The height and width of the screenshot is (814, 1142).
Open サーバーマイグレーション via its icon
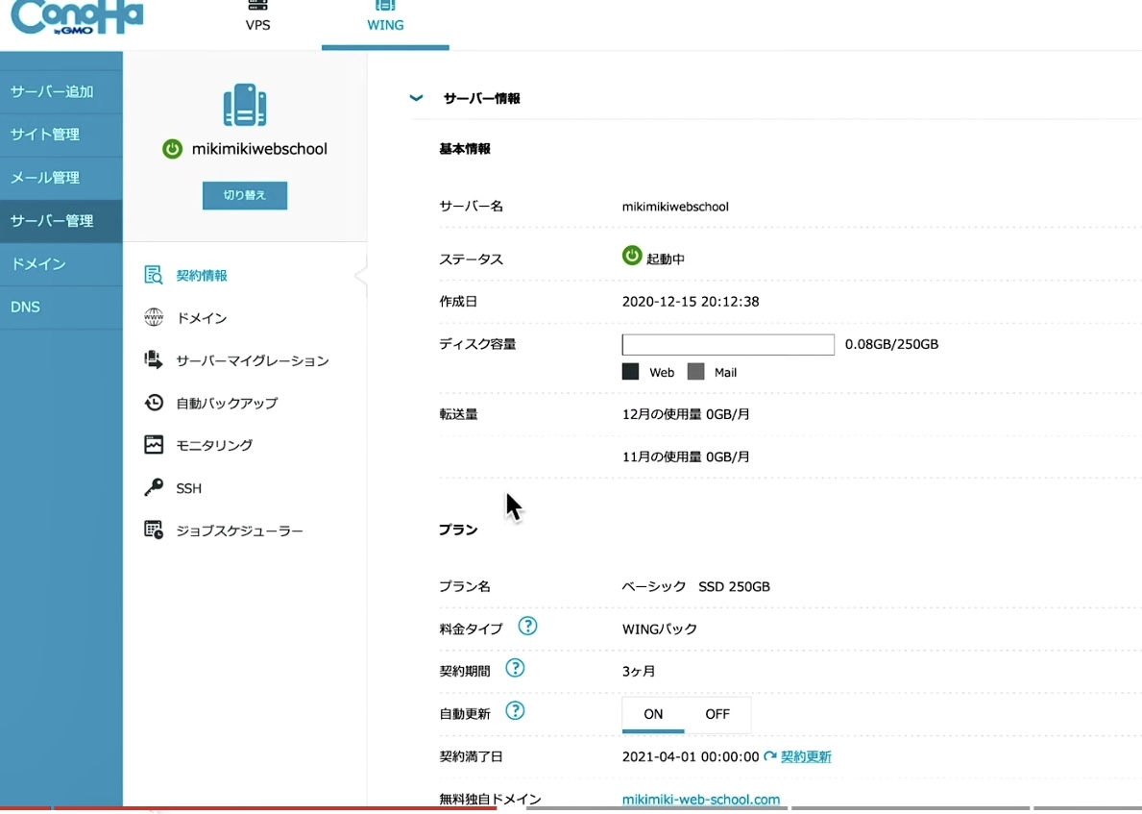154,359
